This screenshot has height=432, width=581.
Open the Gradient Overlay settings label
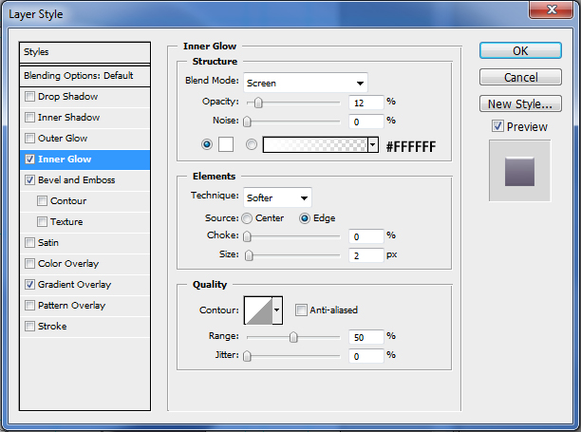coord(74,285)
